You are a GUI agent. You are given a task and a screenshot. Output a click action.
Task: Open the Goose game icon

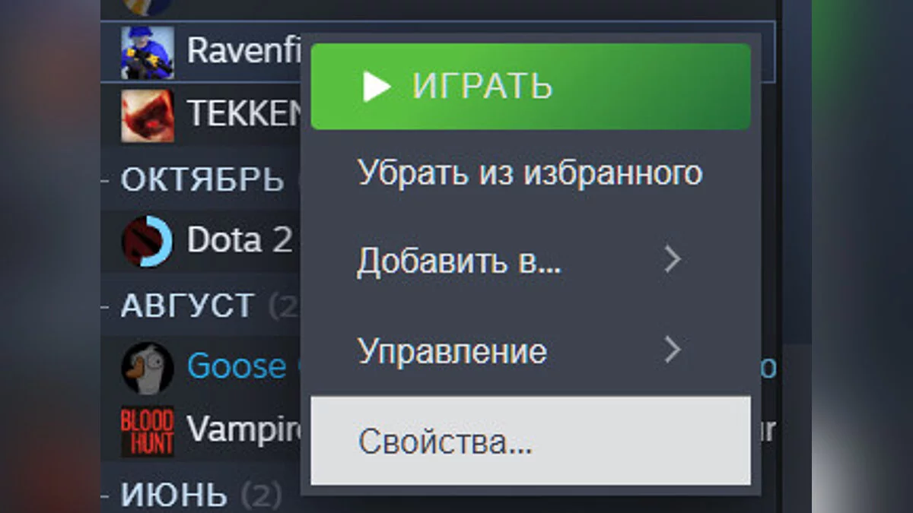click(x=148, y=367)
